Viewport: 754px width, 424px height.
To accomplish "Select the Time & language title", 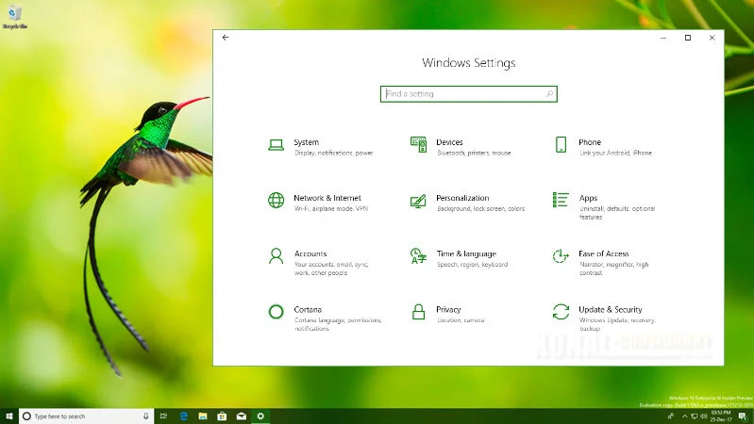I will click(x=466, y=253).
